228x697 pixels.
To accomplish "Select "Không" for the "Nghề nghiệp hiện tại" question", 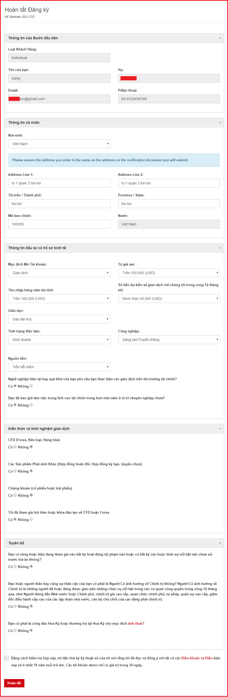I will tap(31, 386).
